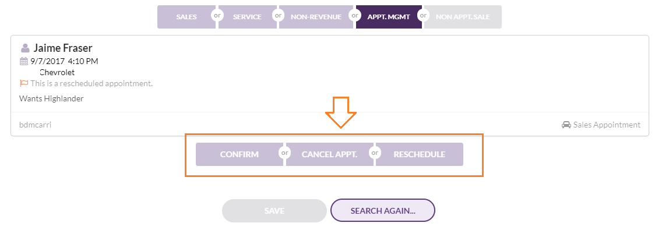
Task: Click the Jaime Fraser customer name
Action: point(63,48)
